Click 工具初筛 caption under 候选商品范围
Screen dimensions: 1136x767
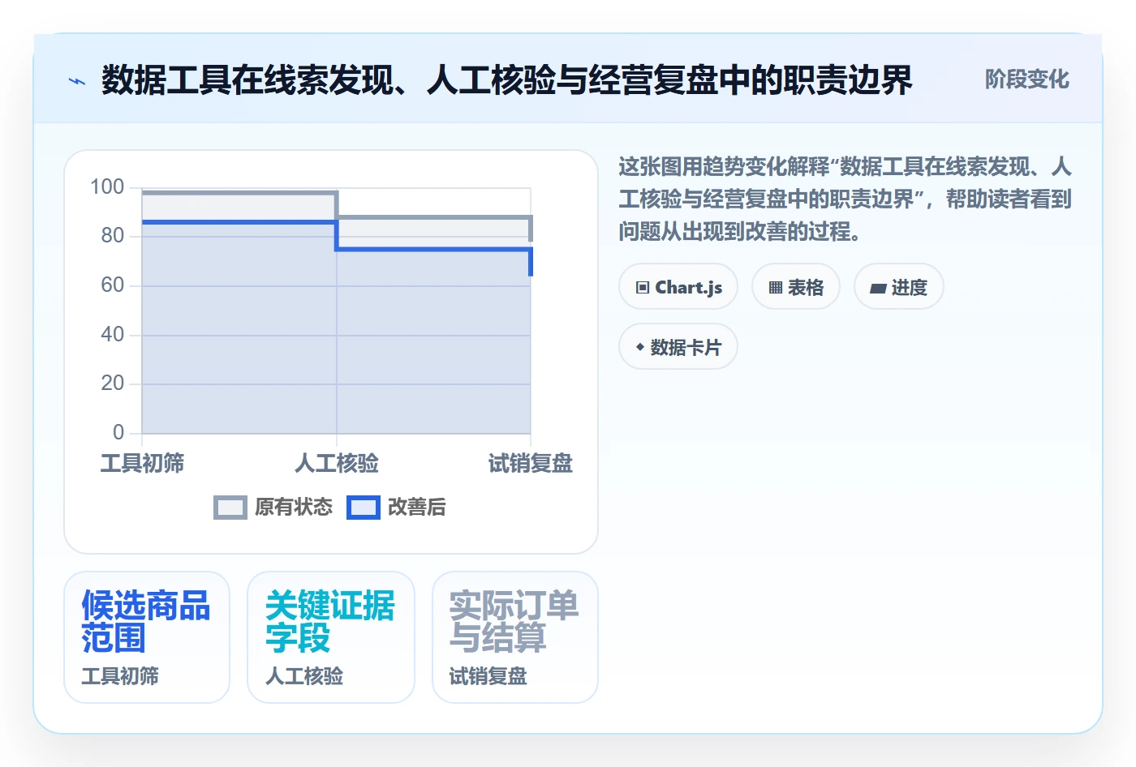pos(120,676)
